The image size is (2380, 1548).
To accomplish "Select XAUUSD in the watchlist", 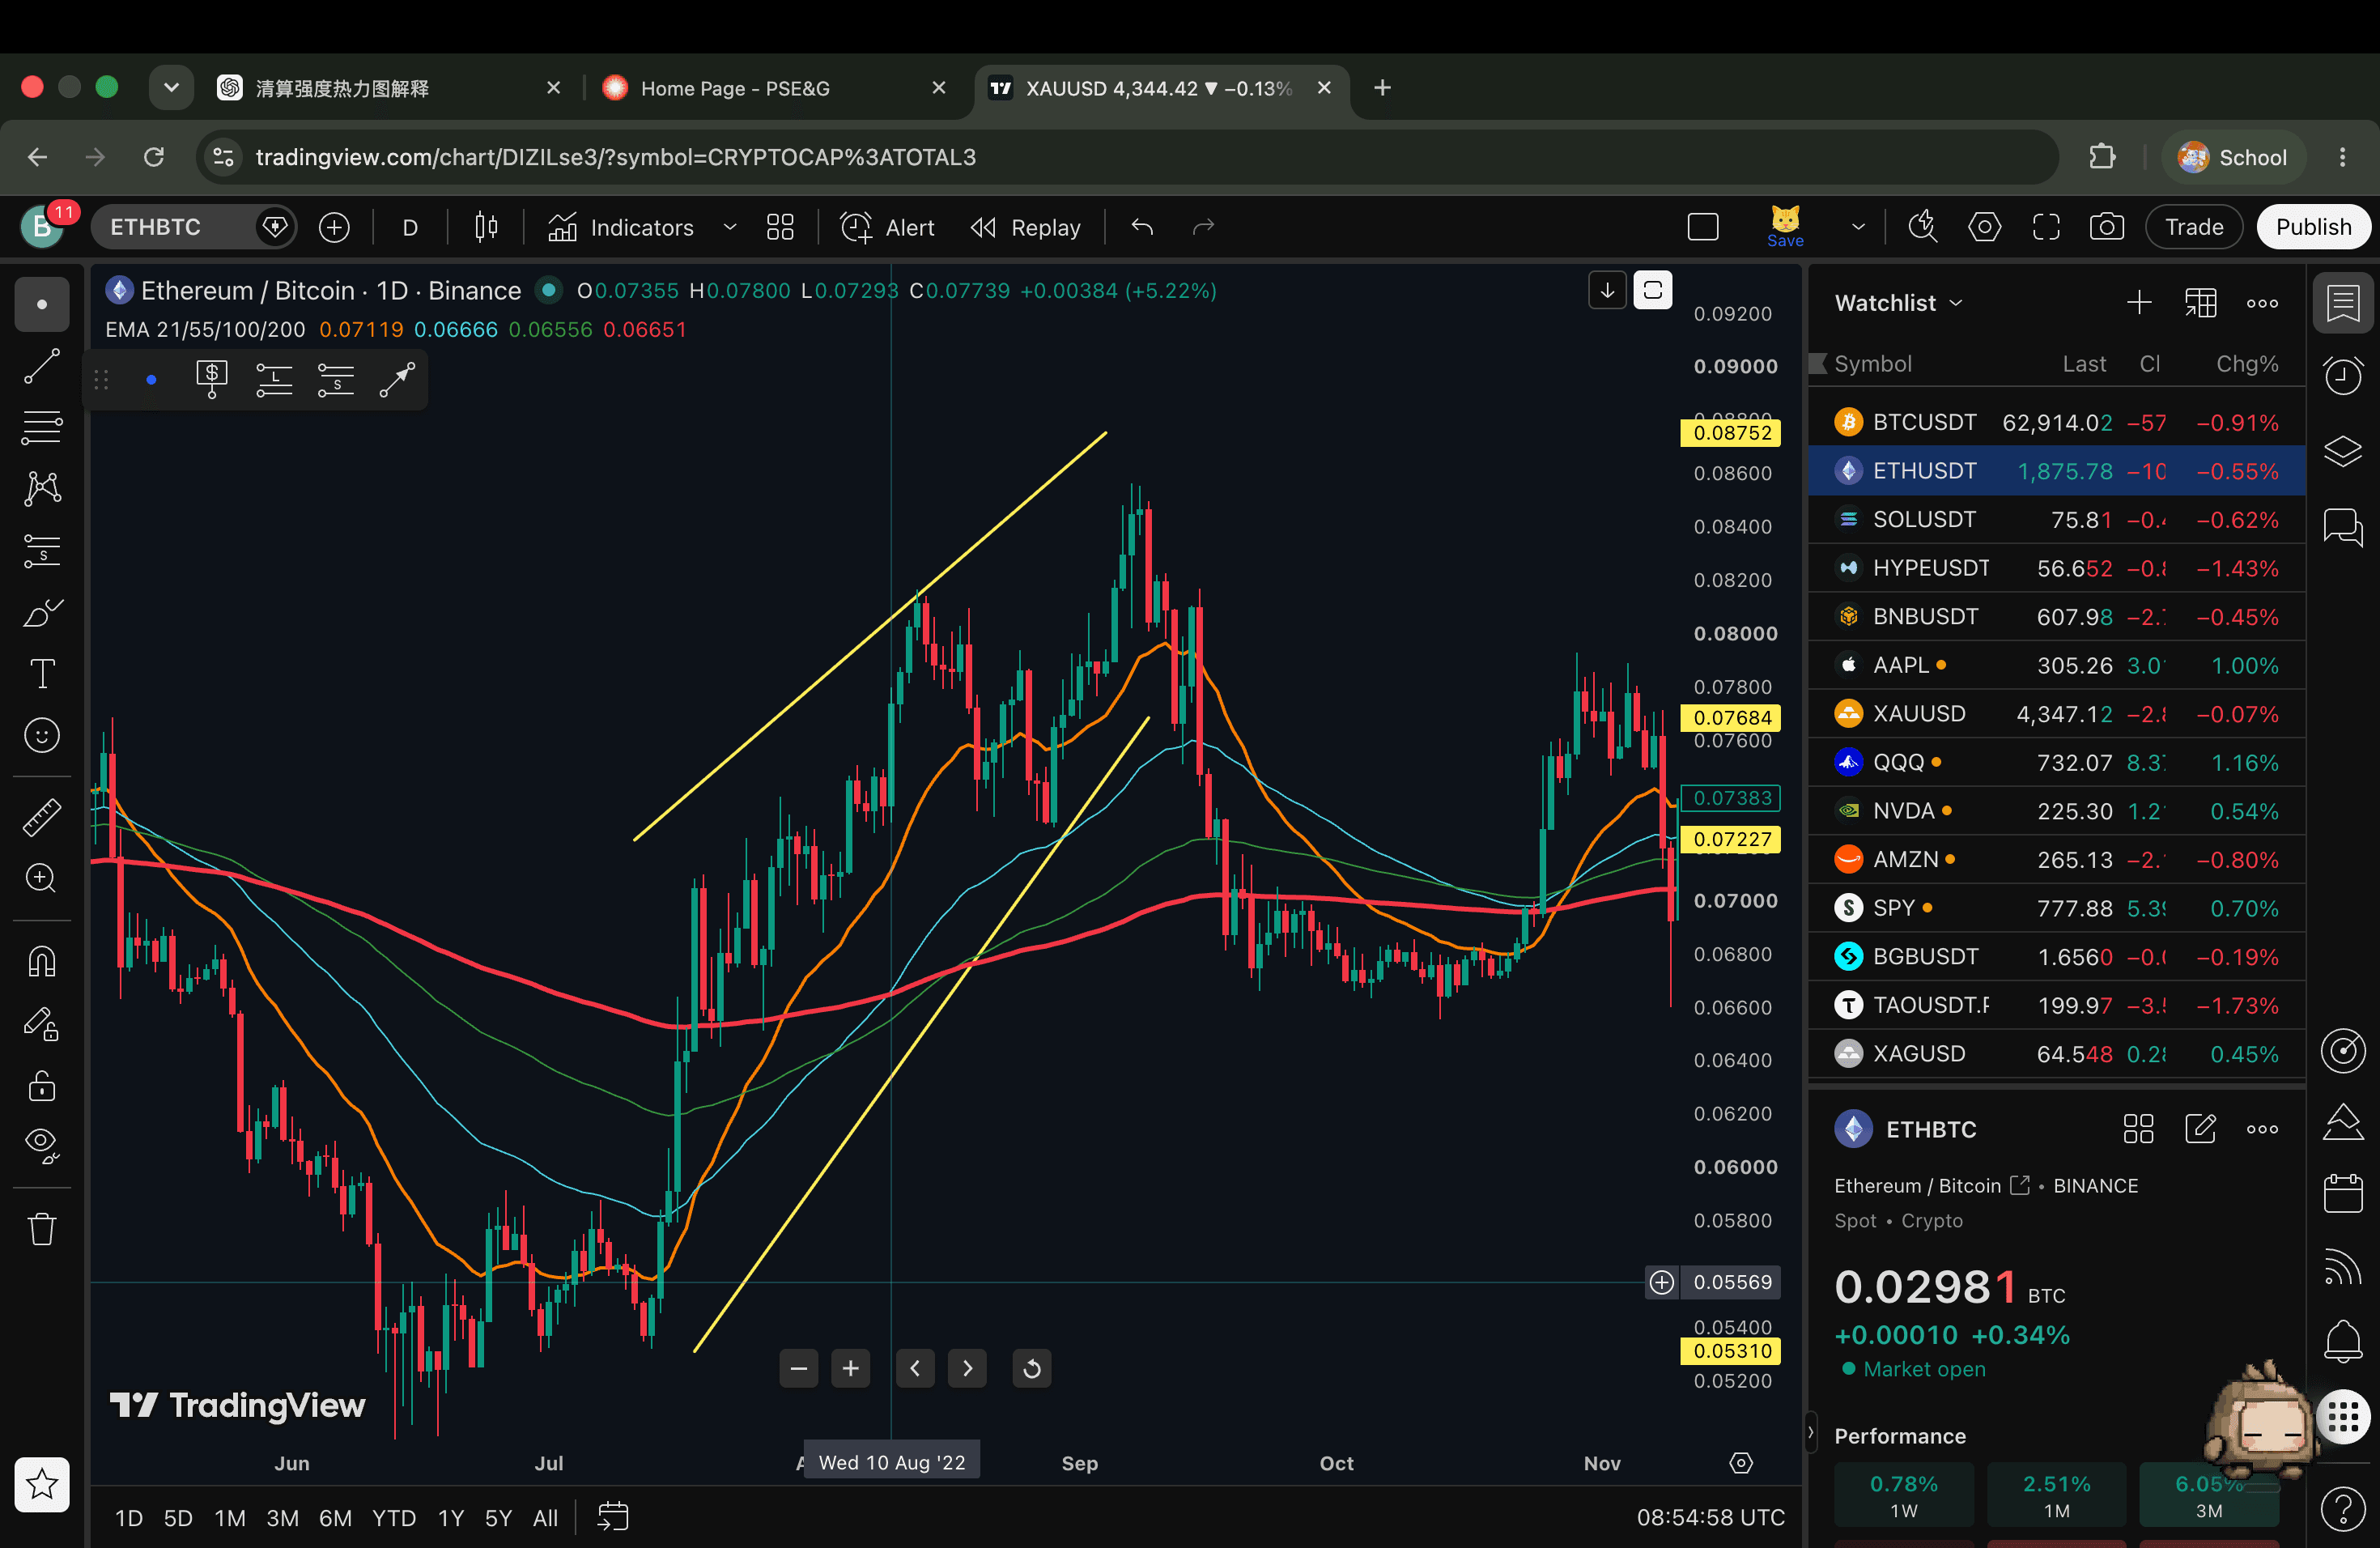I will click(2057, 713).
